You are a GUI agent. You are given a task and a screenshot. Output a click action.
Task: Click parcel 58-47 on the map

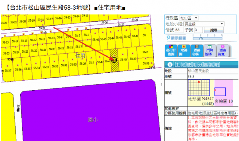pyautogui.click(x=100, y=62)
